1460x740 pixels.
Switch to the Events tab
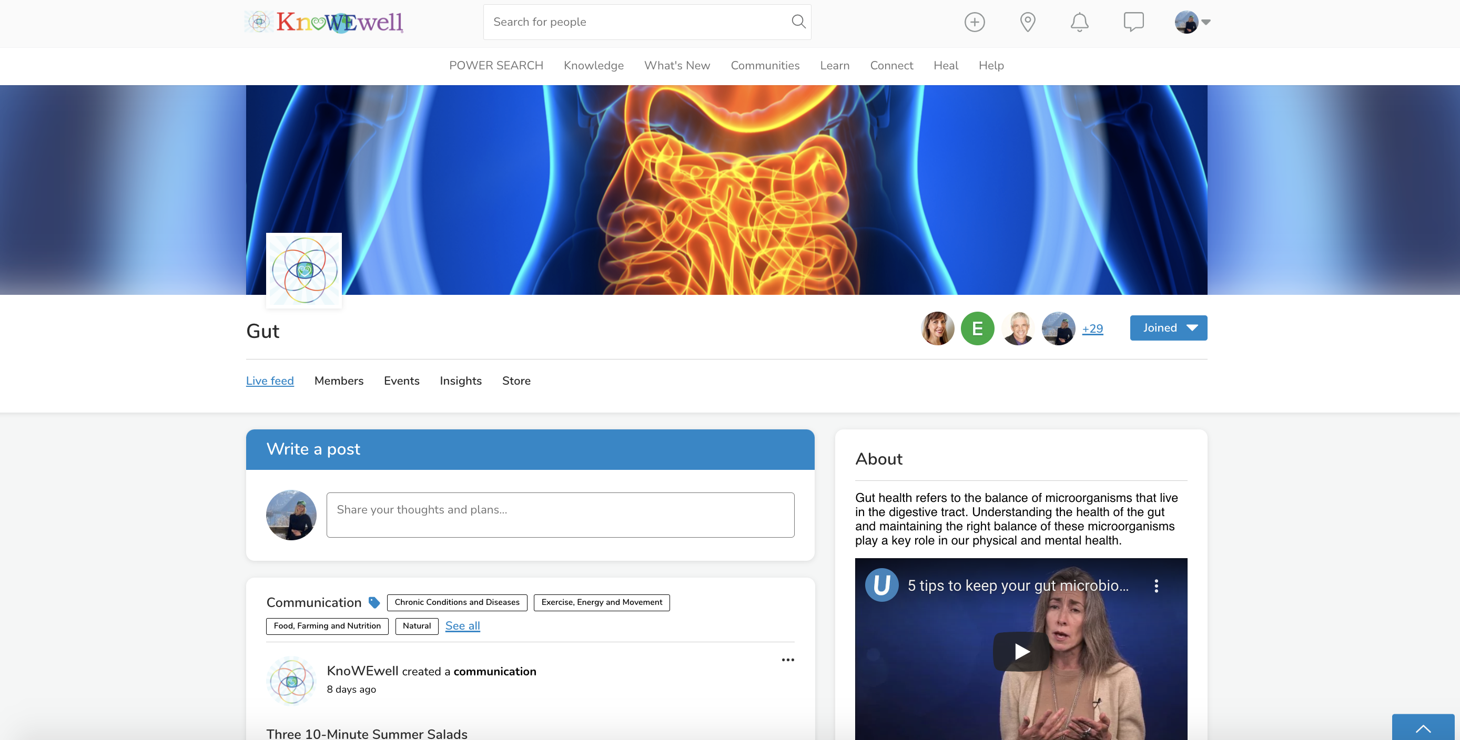pos(401,381)
